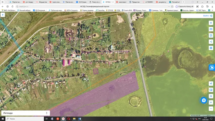
Task: Open the Узнать ИНН bookmark
Action: click(x=127, y=10)
